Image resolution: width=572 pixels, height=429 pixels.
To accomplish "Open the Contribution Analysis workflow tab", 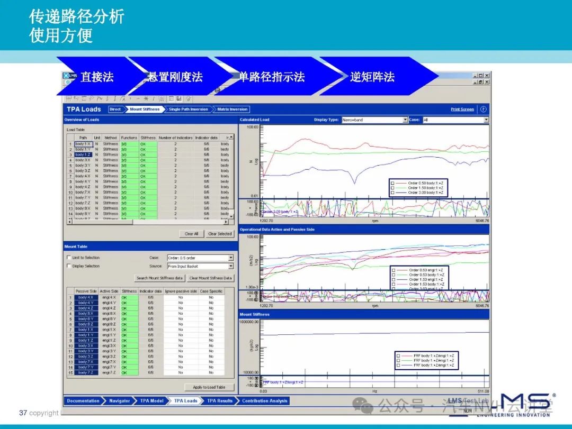I will [x=264, y=401].
